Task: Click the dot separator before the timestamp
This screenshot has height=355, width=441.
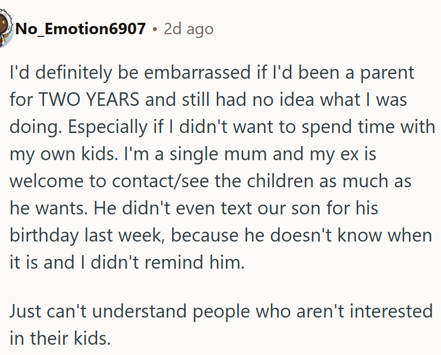Action: click(155, 29)
